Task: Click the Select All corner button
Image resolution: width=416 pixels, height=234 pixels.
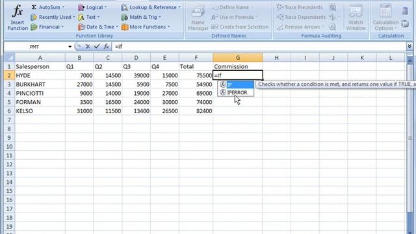Action: tap(9, 58)
